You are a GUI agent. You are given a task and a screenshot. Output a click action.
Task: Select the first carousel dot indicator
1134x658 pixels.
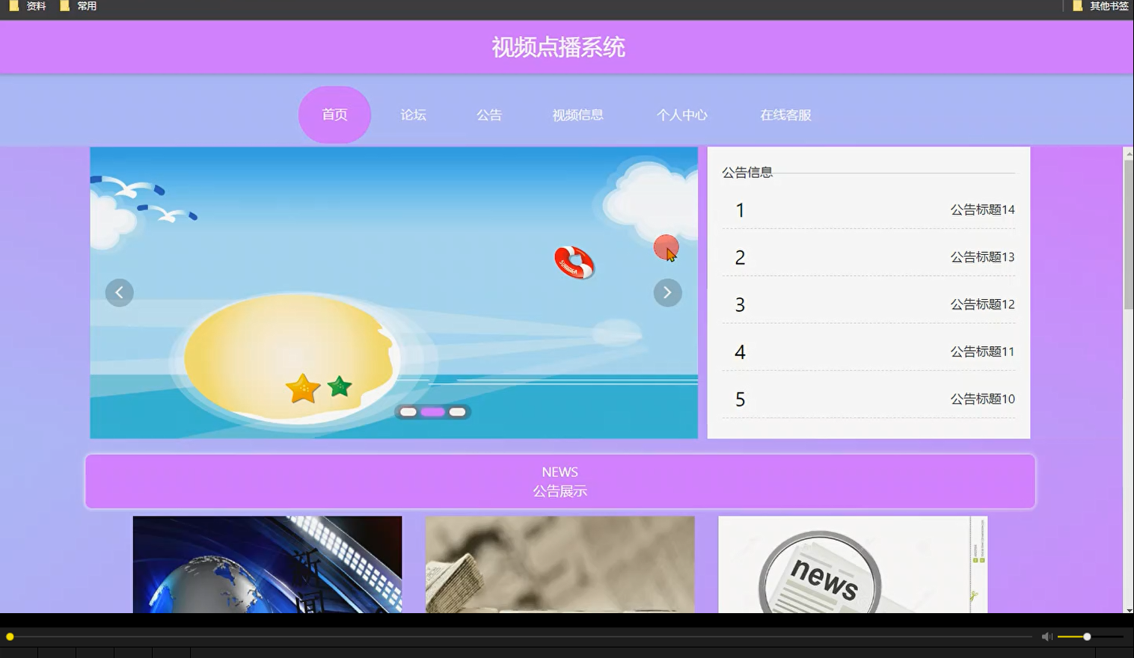click(408, 411)
